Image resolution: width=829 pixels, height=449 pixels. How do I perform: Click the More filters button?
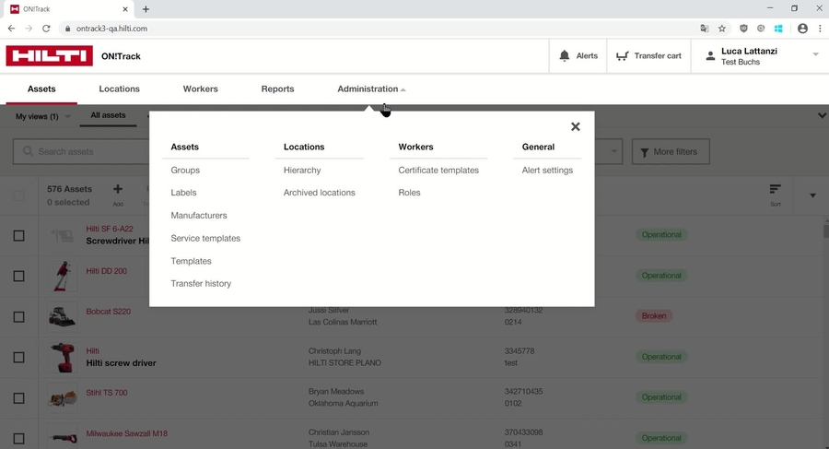point(671,152)
